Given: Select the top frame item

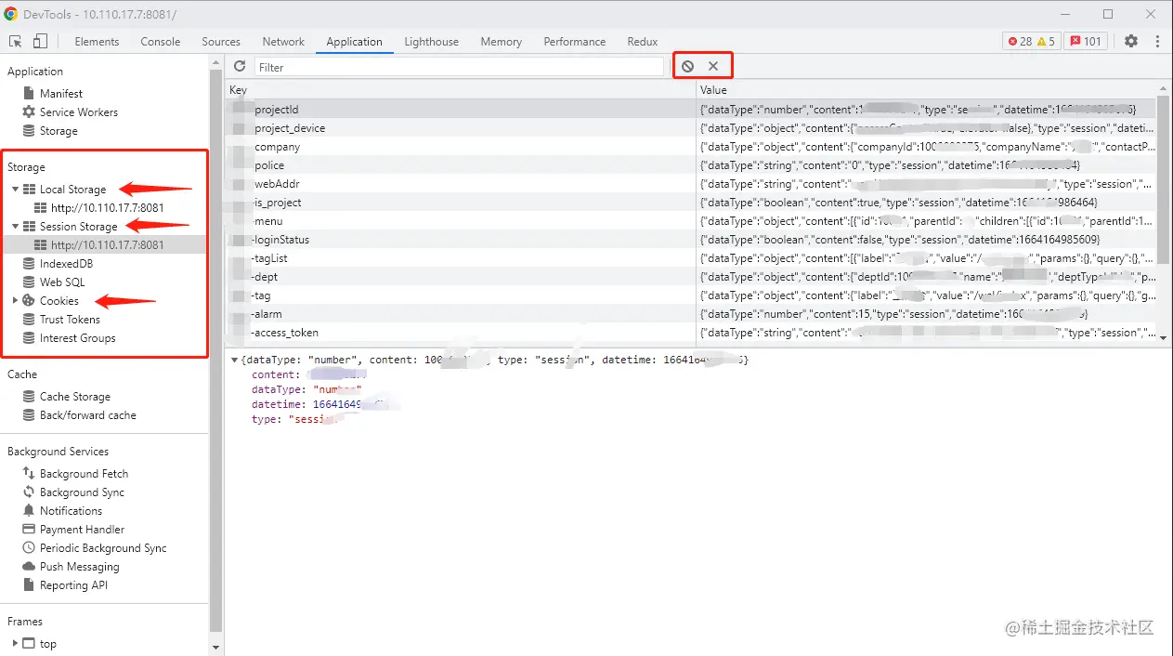Looking at the screenshot, I should pyautogui.click(x=48, y=644).
